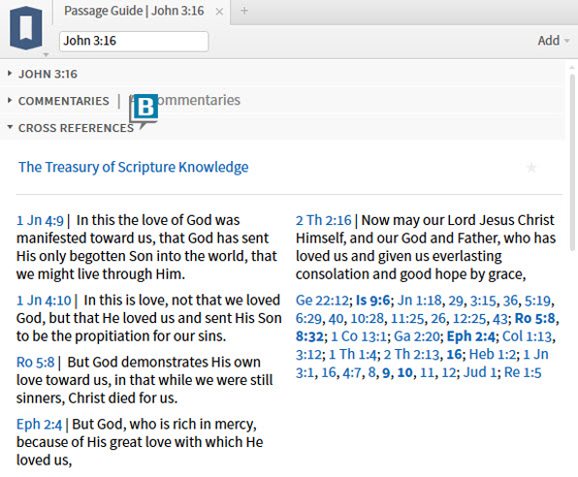578x477 pixels.
Task: Click the Ga 2:20 cross reference
Action: [x=417, y=336]
